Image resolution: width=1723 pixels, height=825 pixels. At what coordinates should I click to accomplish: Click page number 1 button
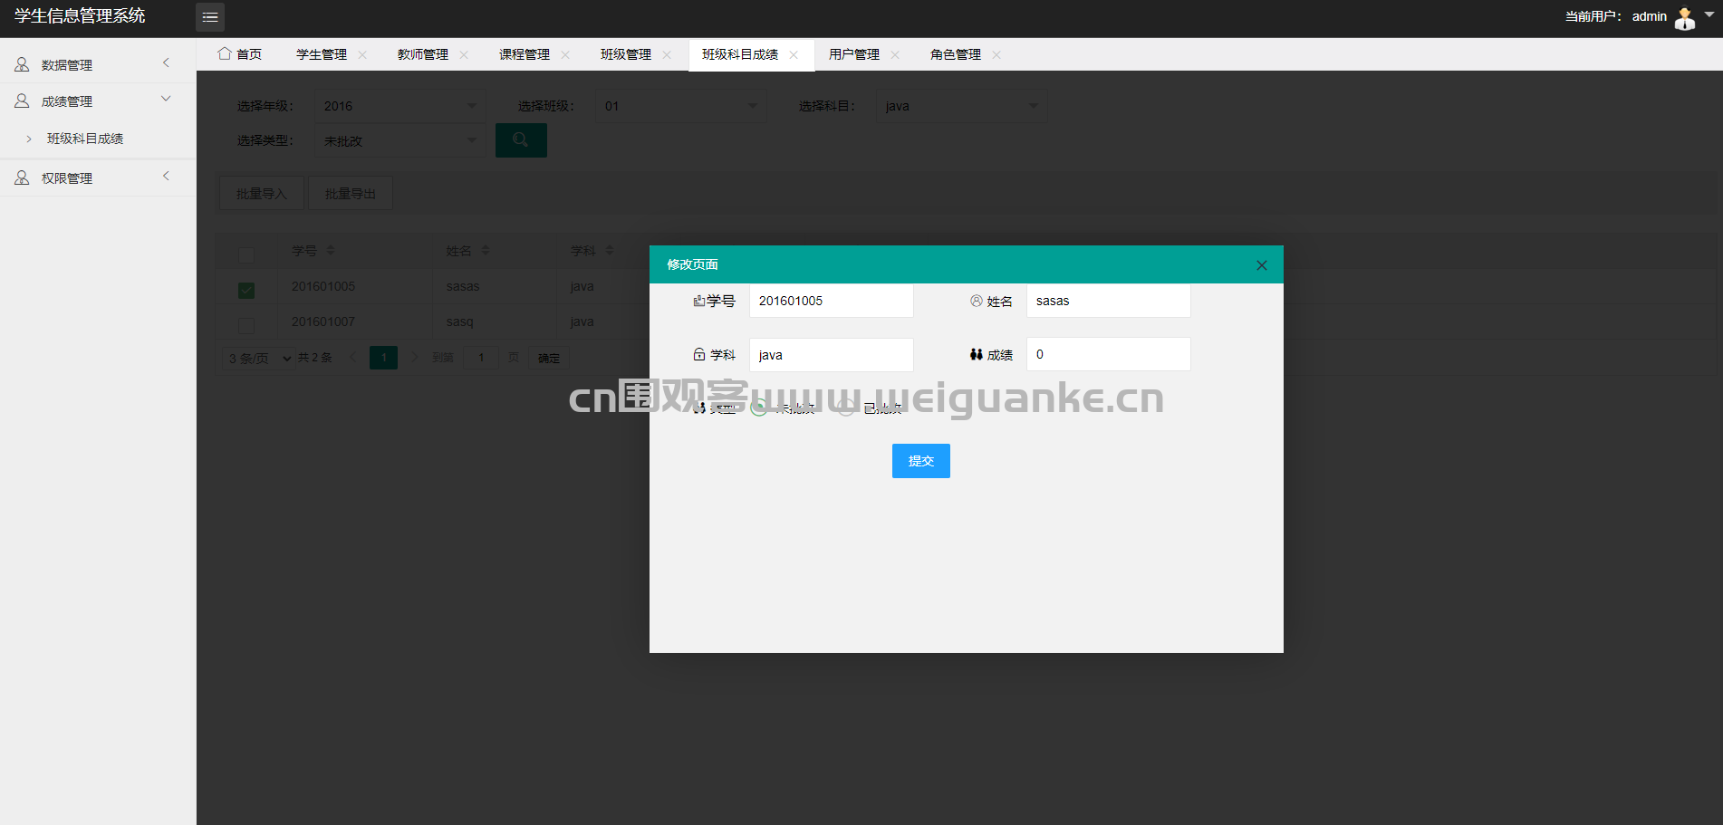click(383, 358)
